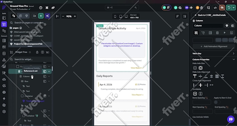Screen dimensions: 237x126
Task: Open the Animations play tab
Action: click(224, 33)
